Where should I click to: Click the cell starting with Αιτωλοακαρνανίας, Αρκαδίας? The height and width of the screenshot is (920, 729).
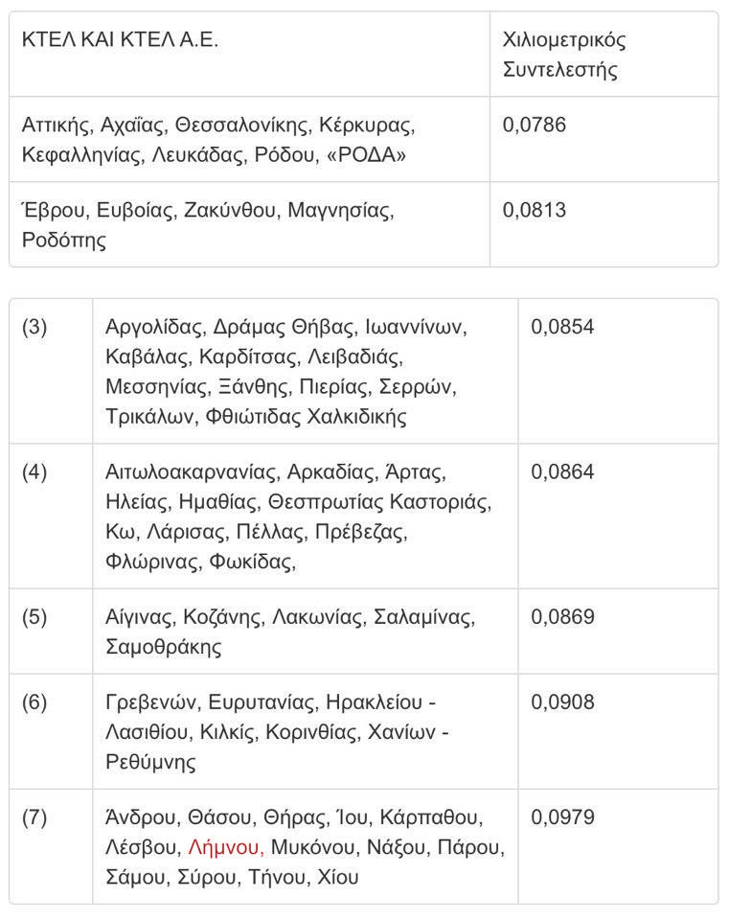click(x=297, y=517)
